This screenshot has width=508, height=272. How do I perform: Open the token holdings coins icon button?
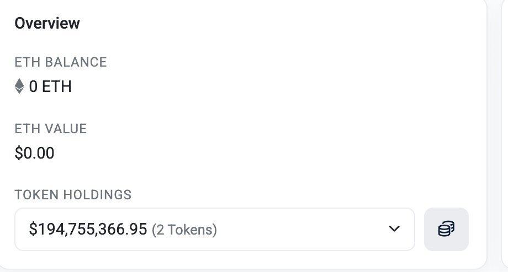pos(446,229)
